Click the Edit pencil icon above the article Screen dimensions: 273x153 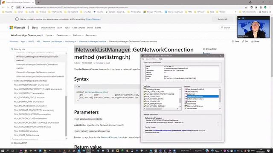tap(245, 42)
